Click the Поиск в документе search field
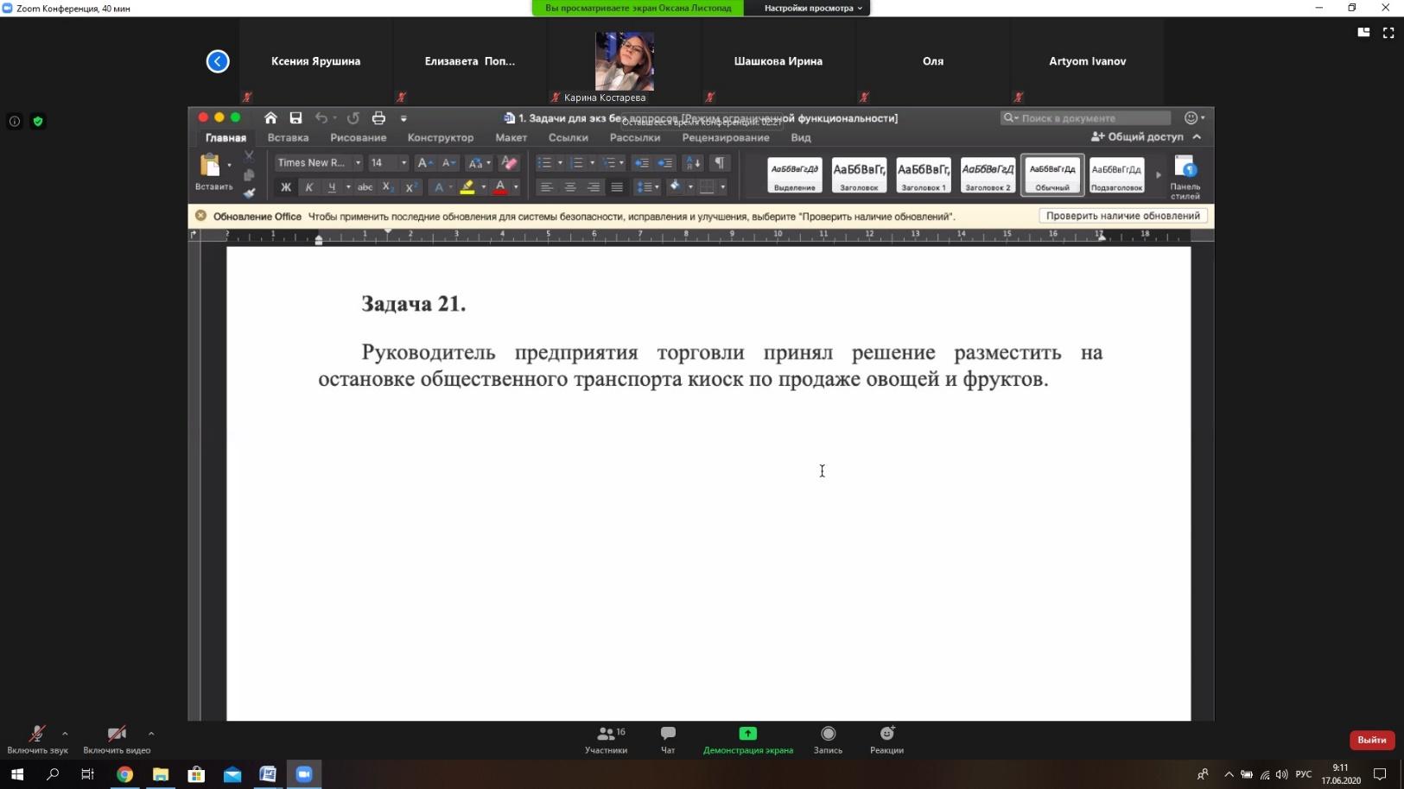 tap(1086, 118)
